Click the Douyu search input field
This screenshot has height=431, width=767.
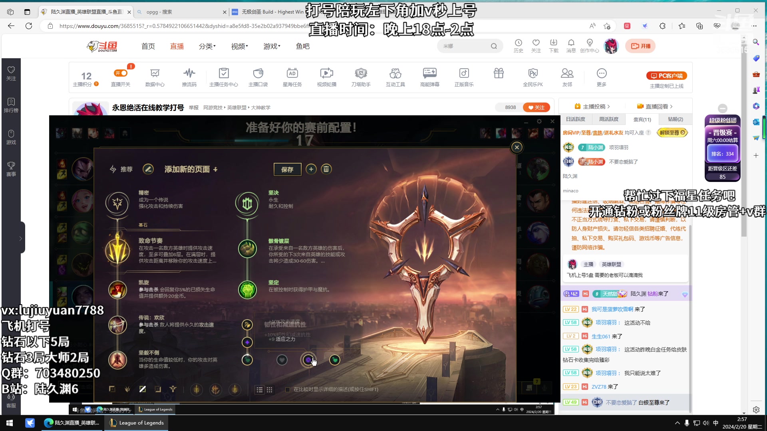[465, 46]
